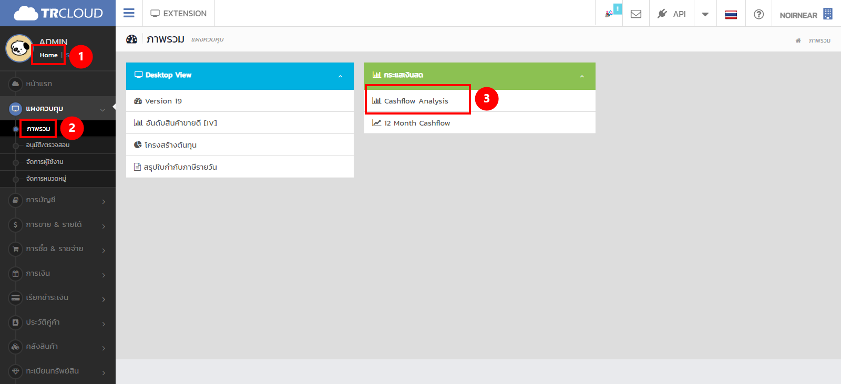Open the envelope mail icon
The image size is (841, 384).
(636, 14)
